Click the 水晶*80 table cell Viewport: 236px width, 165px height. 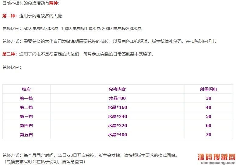(117, 98)
